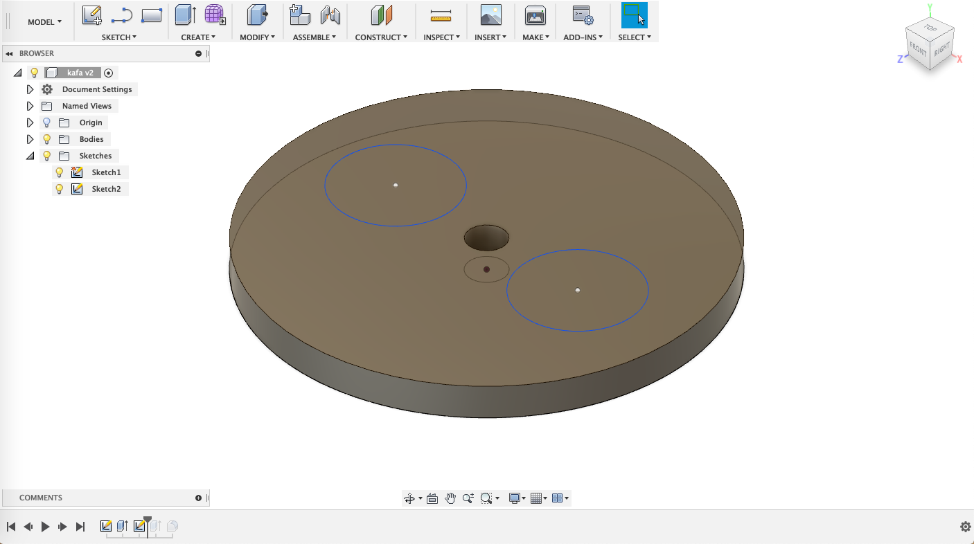The height and width of the screenshot is (544, 974).
Task: Open the INSERT menu
Action: (490, 37)
